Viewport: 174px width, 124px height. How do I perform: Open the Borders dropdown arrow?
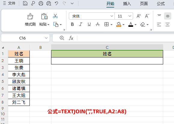pyautogui.click(x=111, y=24)
